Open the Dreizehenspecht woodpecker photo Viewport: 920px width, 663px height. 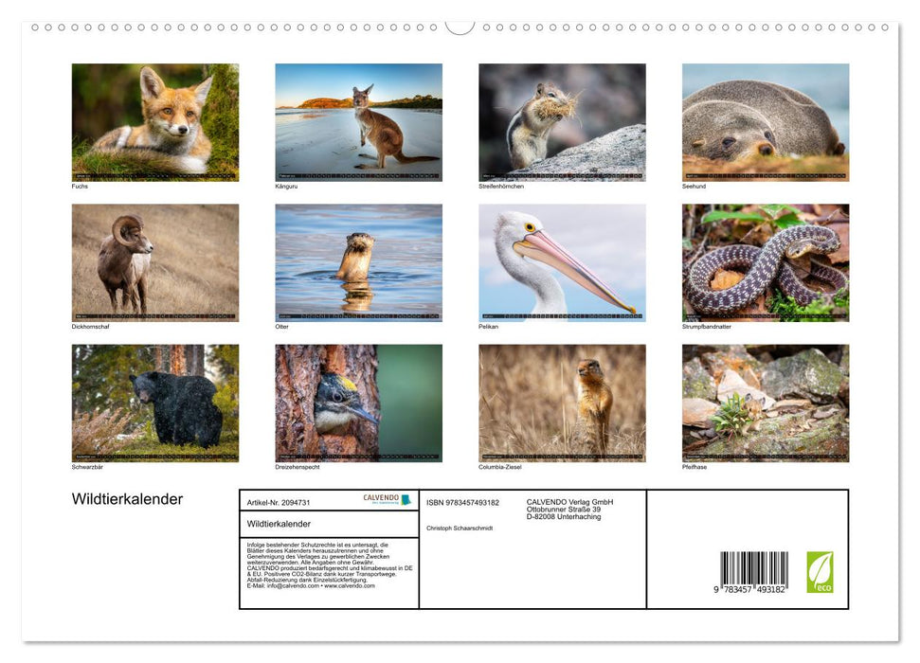coord(357,401)
